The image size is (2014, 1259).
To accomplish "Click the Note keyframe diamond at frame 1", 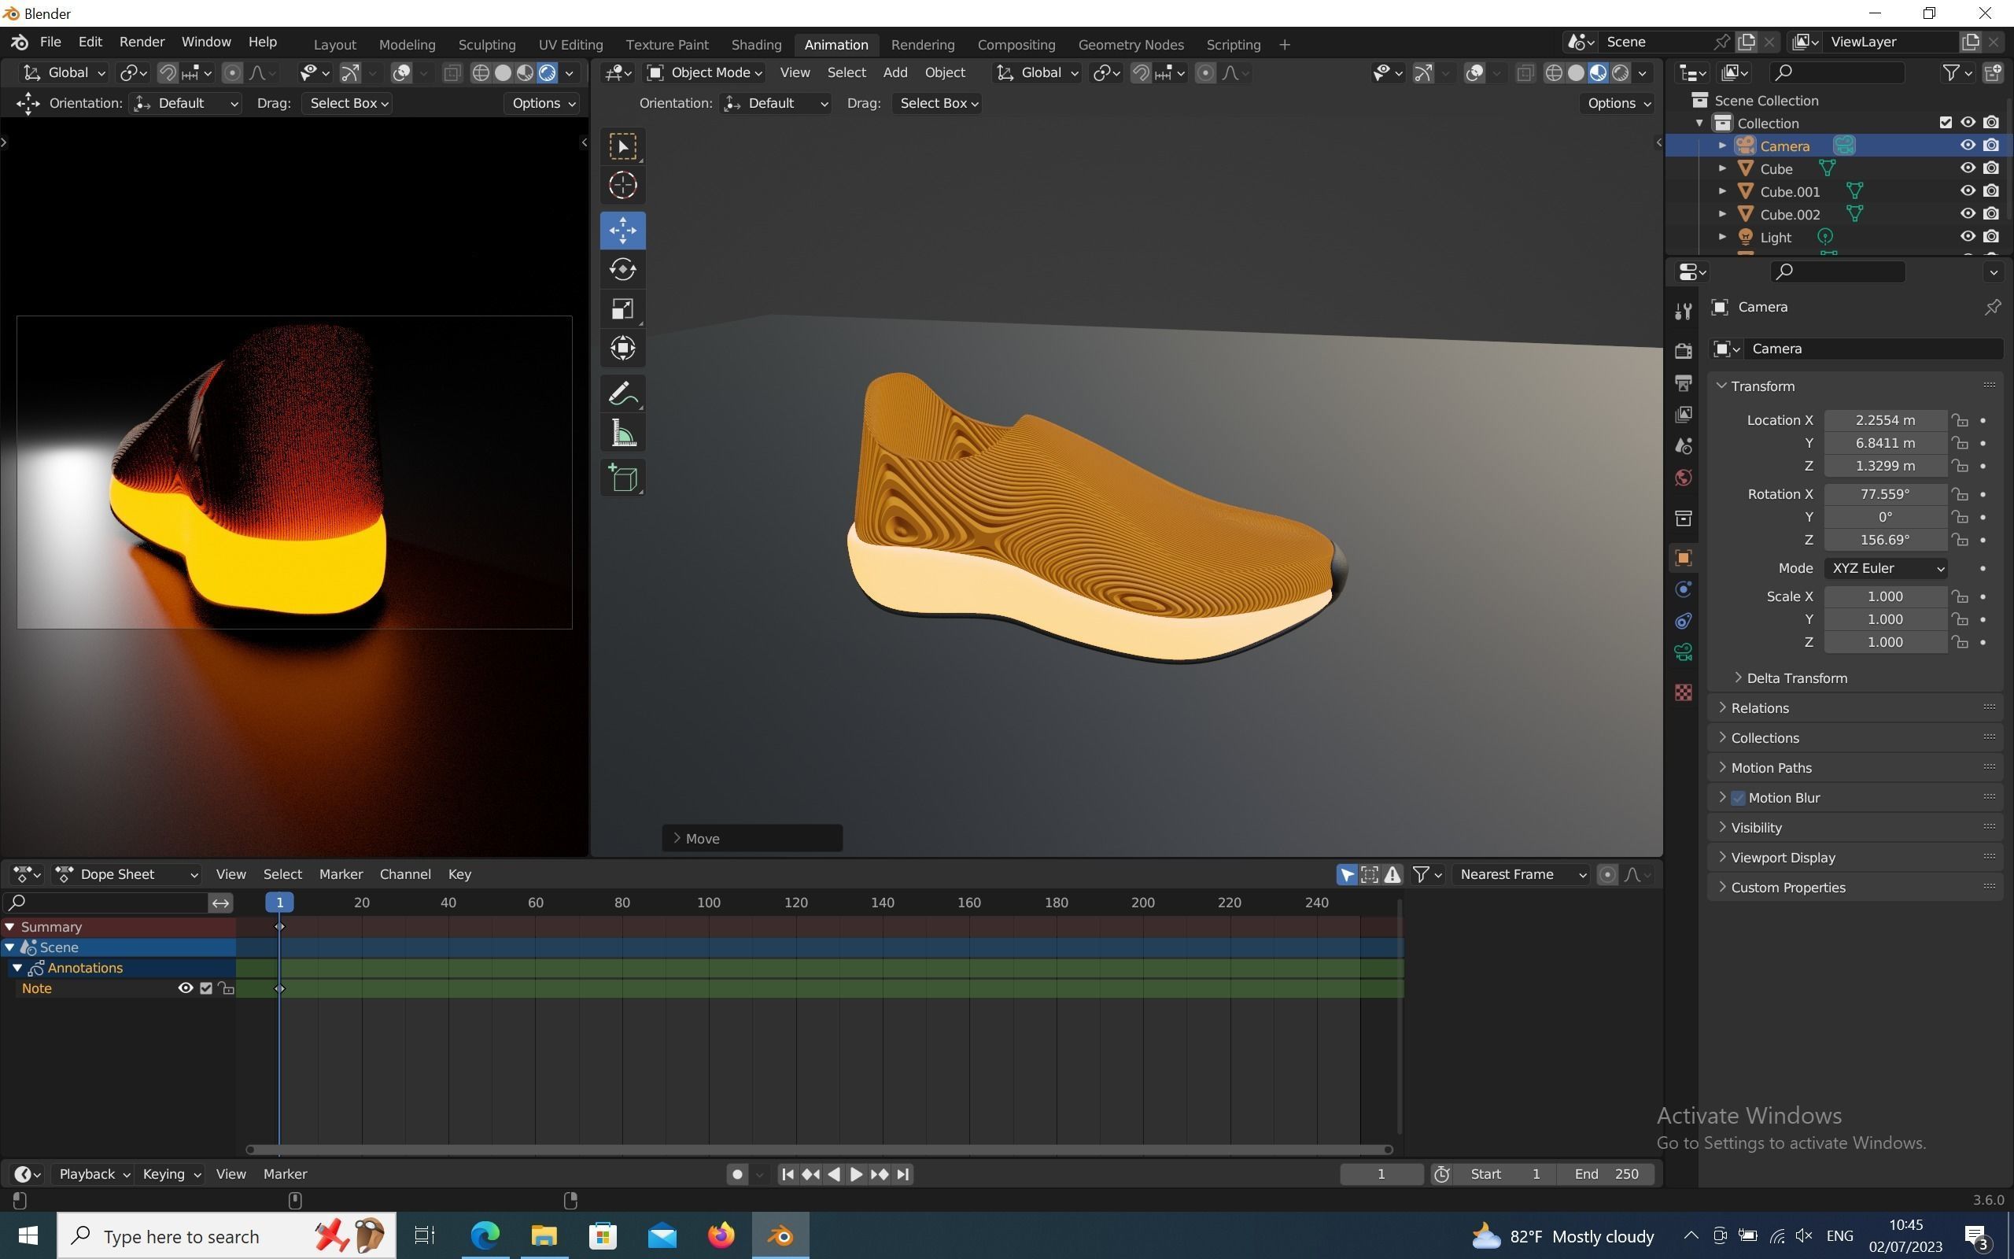I will pyautogui.click(x=279, y=988).
